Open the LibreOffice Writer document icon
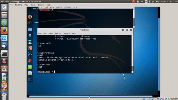The height and width of the screenshot is (100, 178). [x=4, y=76]
